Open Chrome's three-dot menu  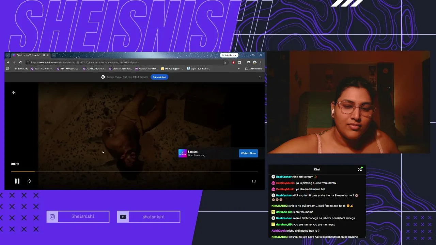pos(261,62)
